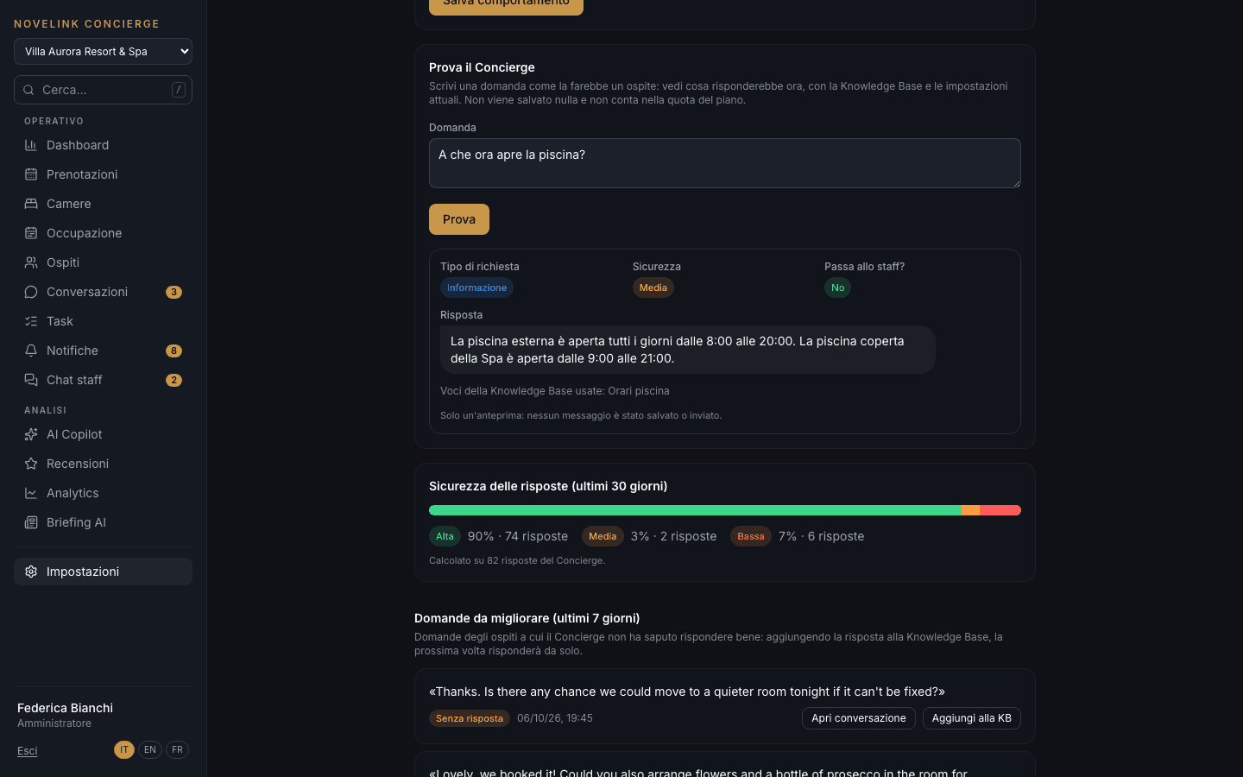Screen dimensions: 1243x777
Task: Click the Analytics line chart icon
Action: click(31, 493)
